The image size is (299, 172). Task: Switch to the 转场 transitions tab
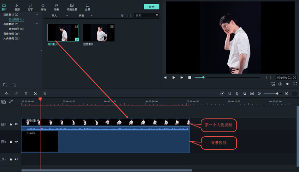point(43,7)
